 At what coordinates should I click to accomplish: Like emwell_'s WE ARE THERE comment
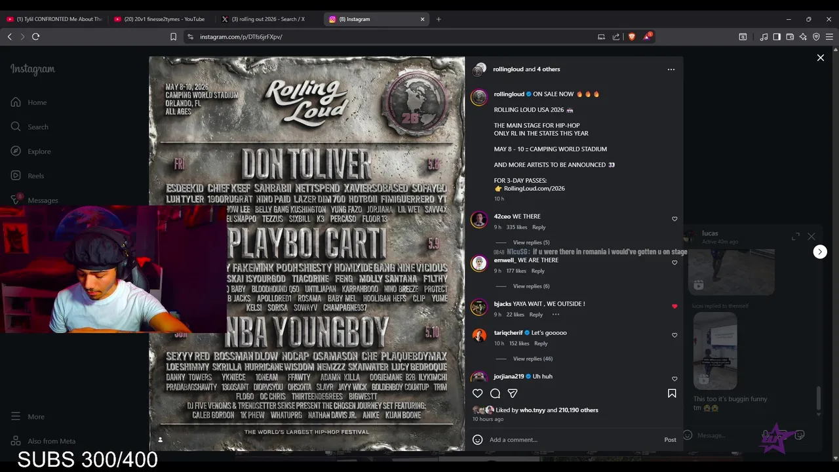tap(674, 263)
